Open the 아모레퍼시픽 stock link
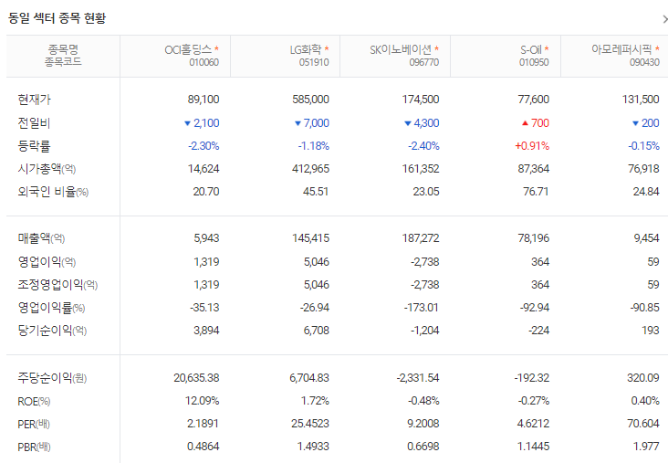Screen dimensions: 668x463 coord(621,49)
